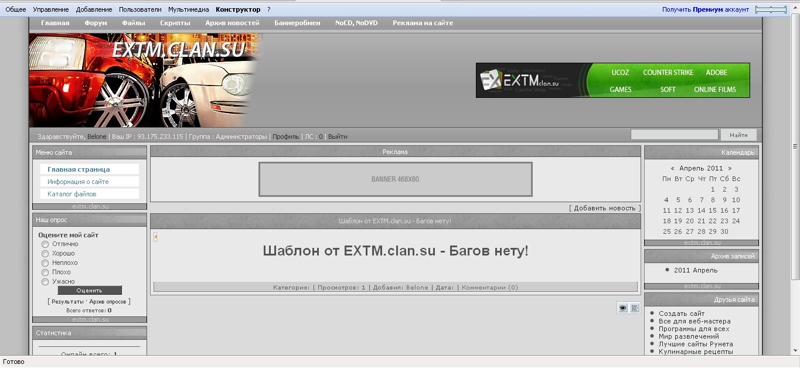Click SOFT in the green banner
Viewport: 800px width, 368px height.
pos(668,90)
